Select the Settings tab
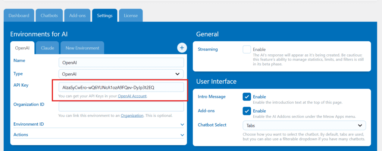 point(105,16)
